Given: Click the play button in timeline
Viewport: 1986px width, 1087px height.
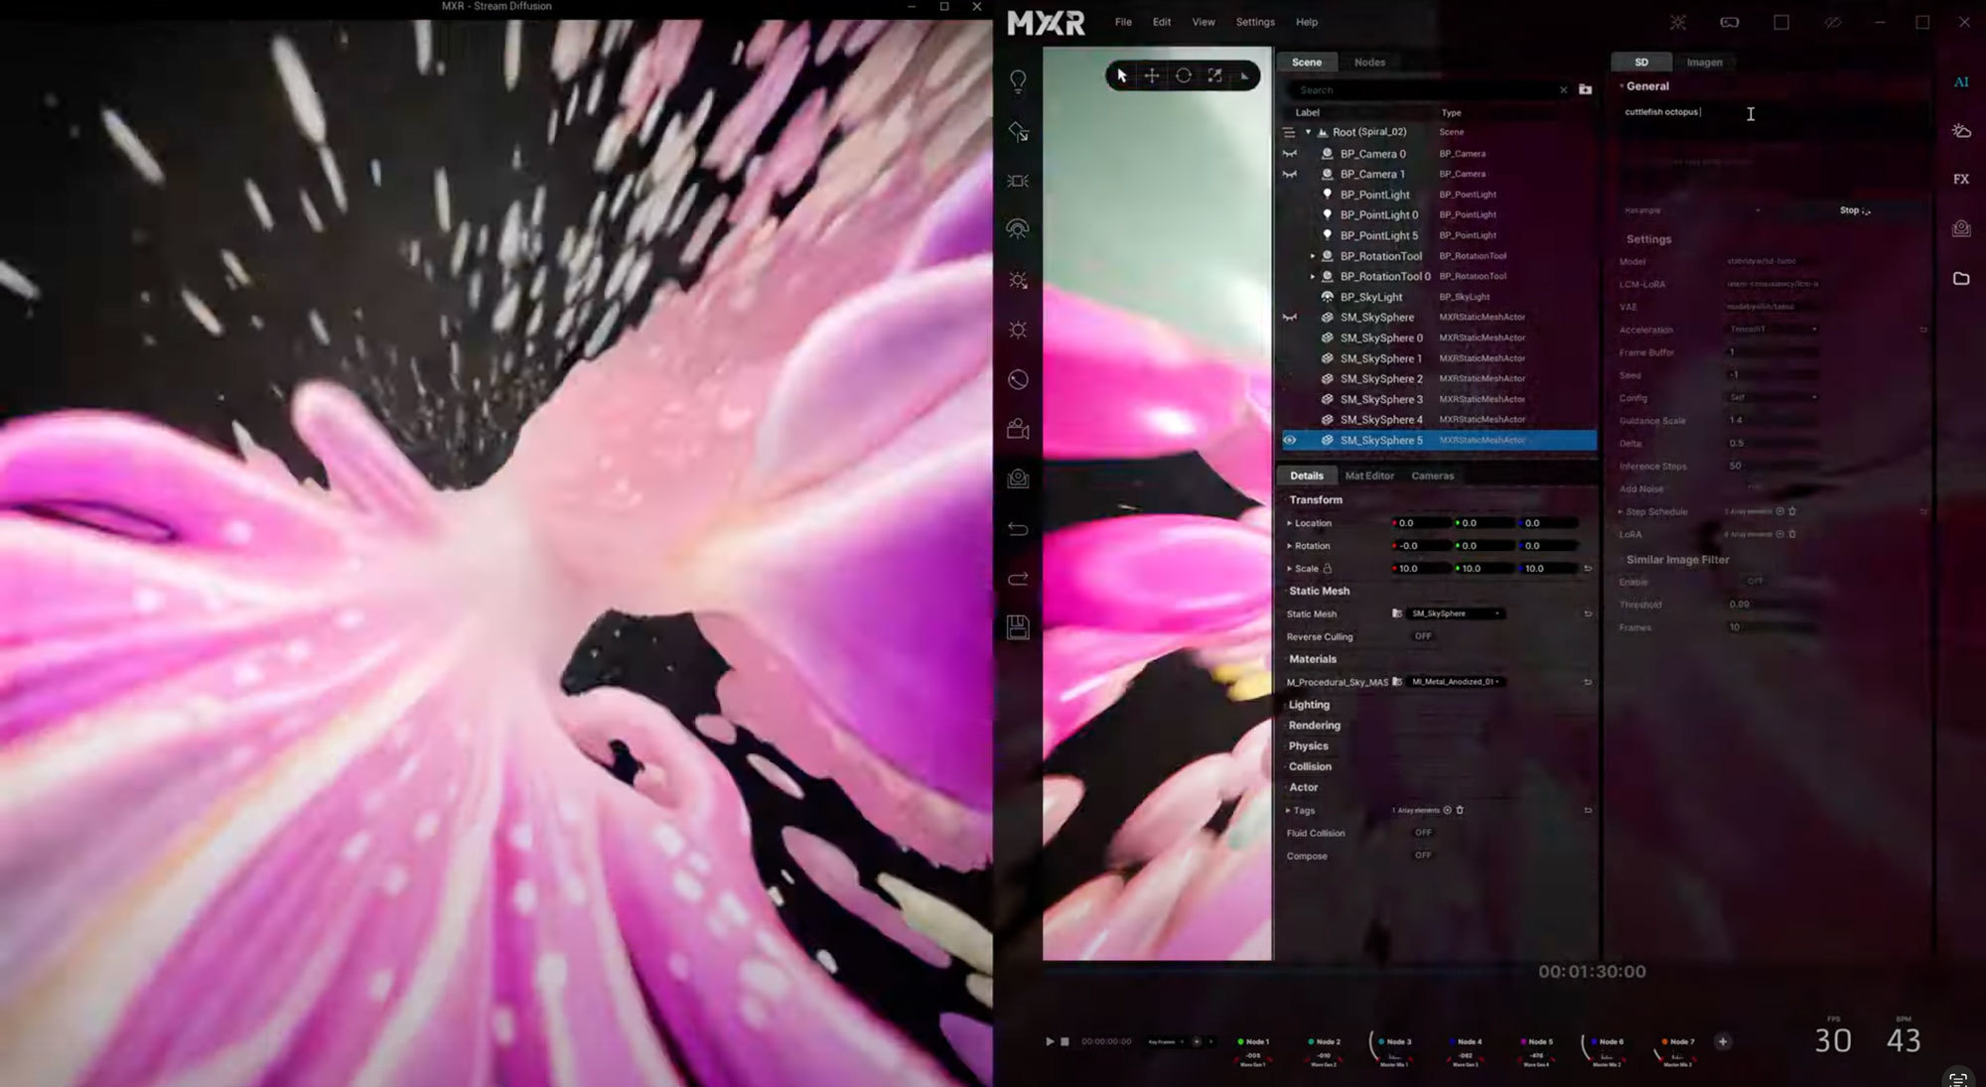Looking at the screenshot, I should (x=1050, y=1041).
